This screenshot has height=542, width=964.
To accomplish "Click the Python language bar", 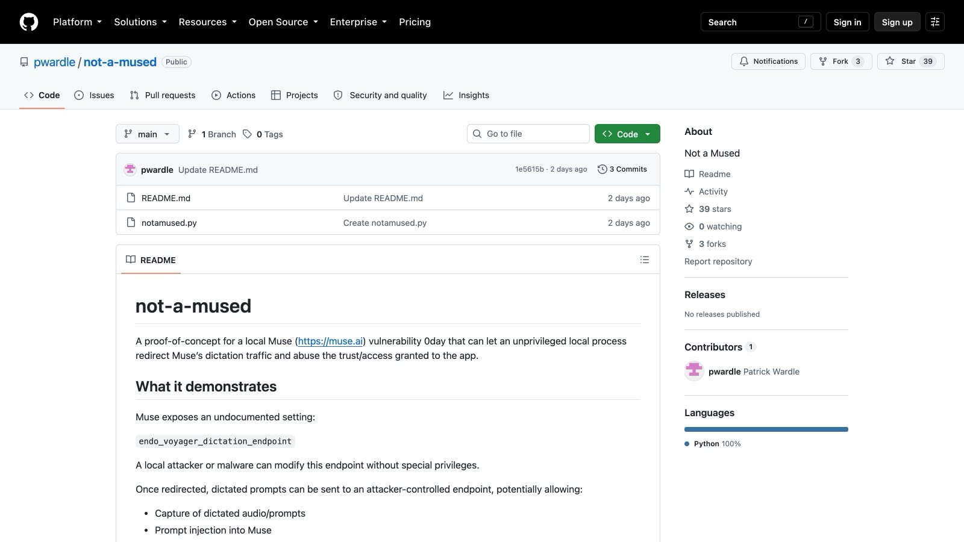I will coord(766,429).
